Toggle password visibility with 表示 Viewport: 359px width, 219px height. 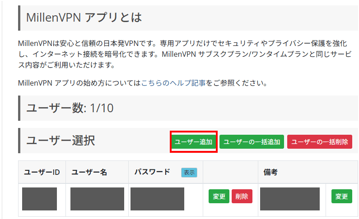(x=189, y=172)
